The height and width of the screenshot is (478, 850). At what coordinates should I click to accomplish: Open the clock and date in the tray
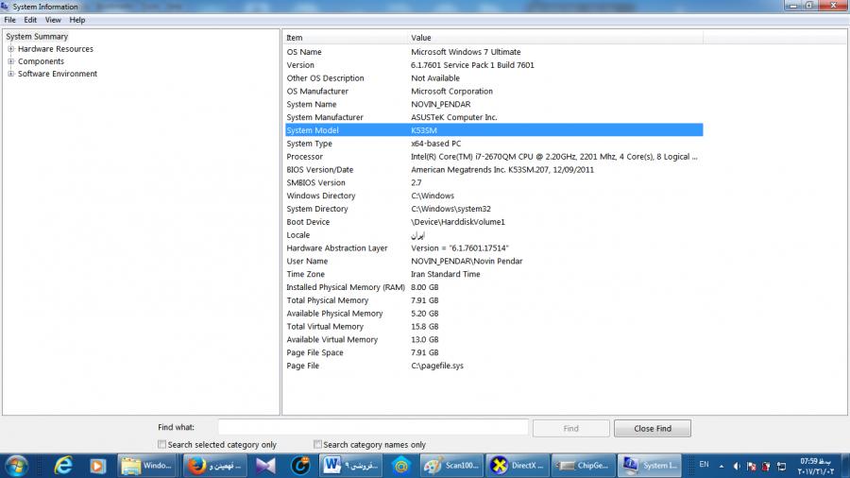(x=815, y=466)
